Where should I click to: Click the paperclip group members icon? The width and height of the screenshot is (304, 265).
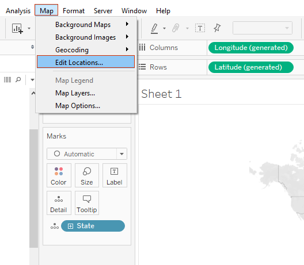[x=176, y=28]
